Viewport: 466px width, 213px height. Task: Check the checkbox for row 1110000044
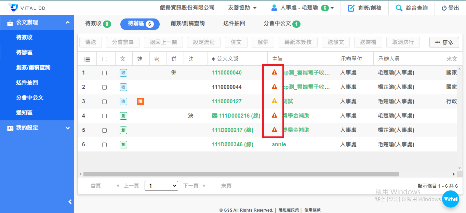click(104, 87)
